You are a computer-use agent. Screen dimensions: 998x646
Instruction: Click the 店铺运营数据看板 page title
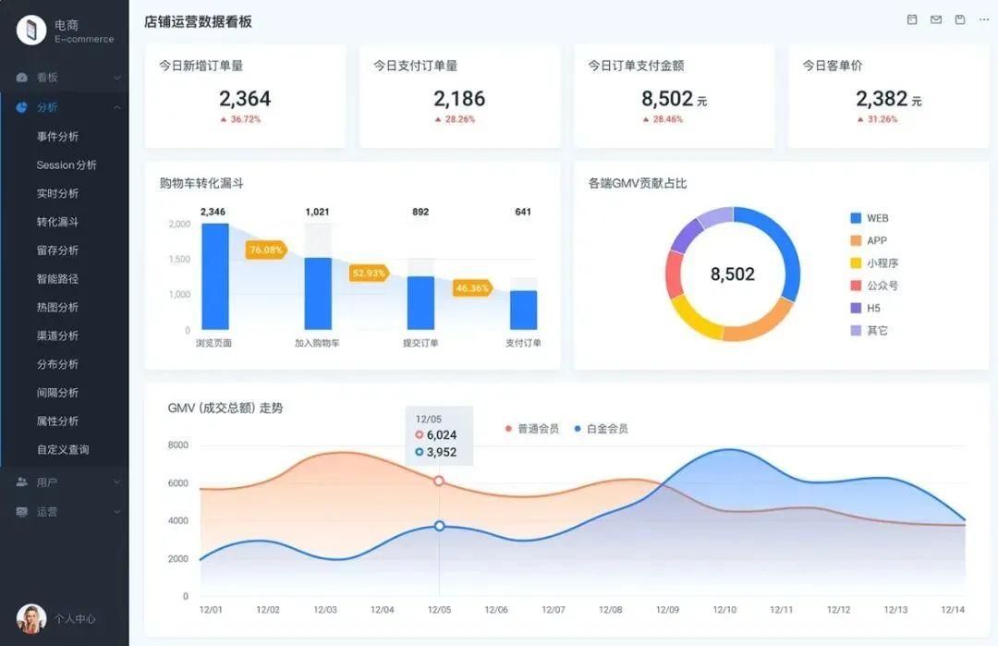tap(198, 21)
